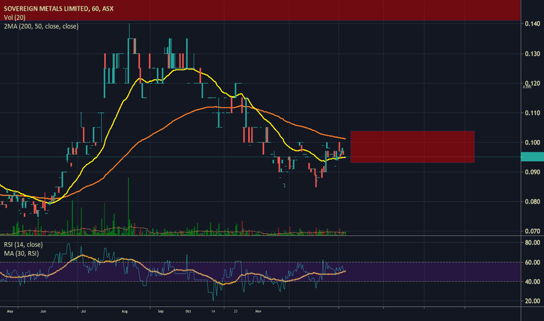Click the 14 date label on time axis

pos(213,311)
